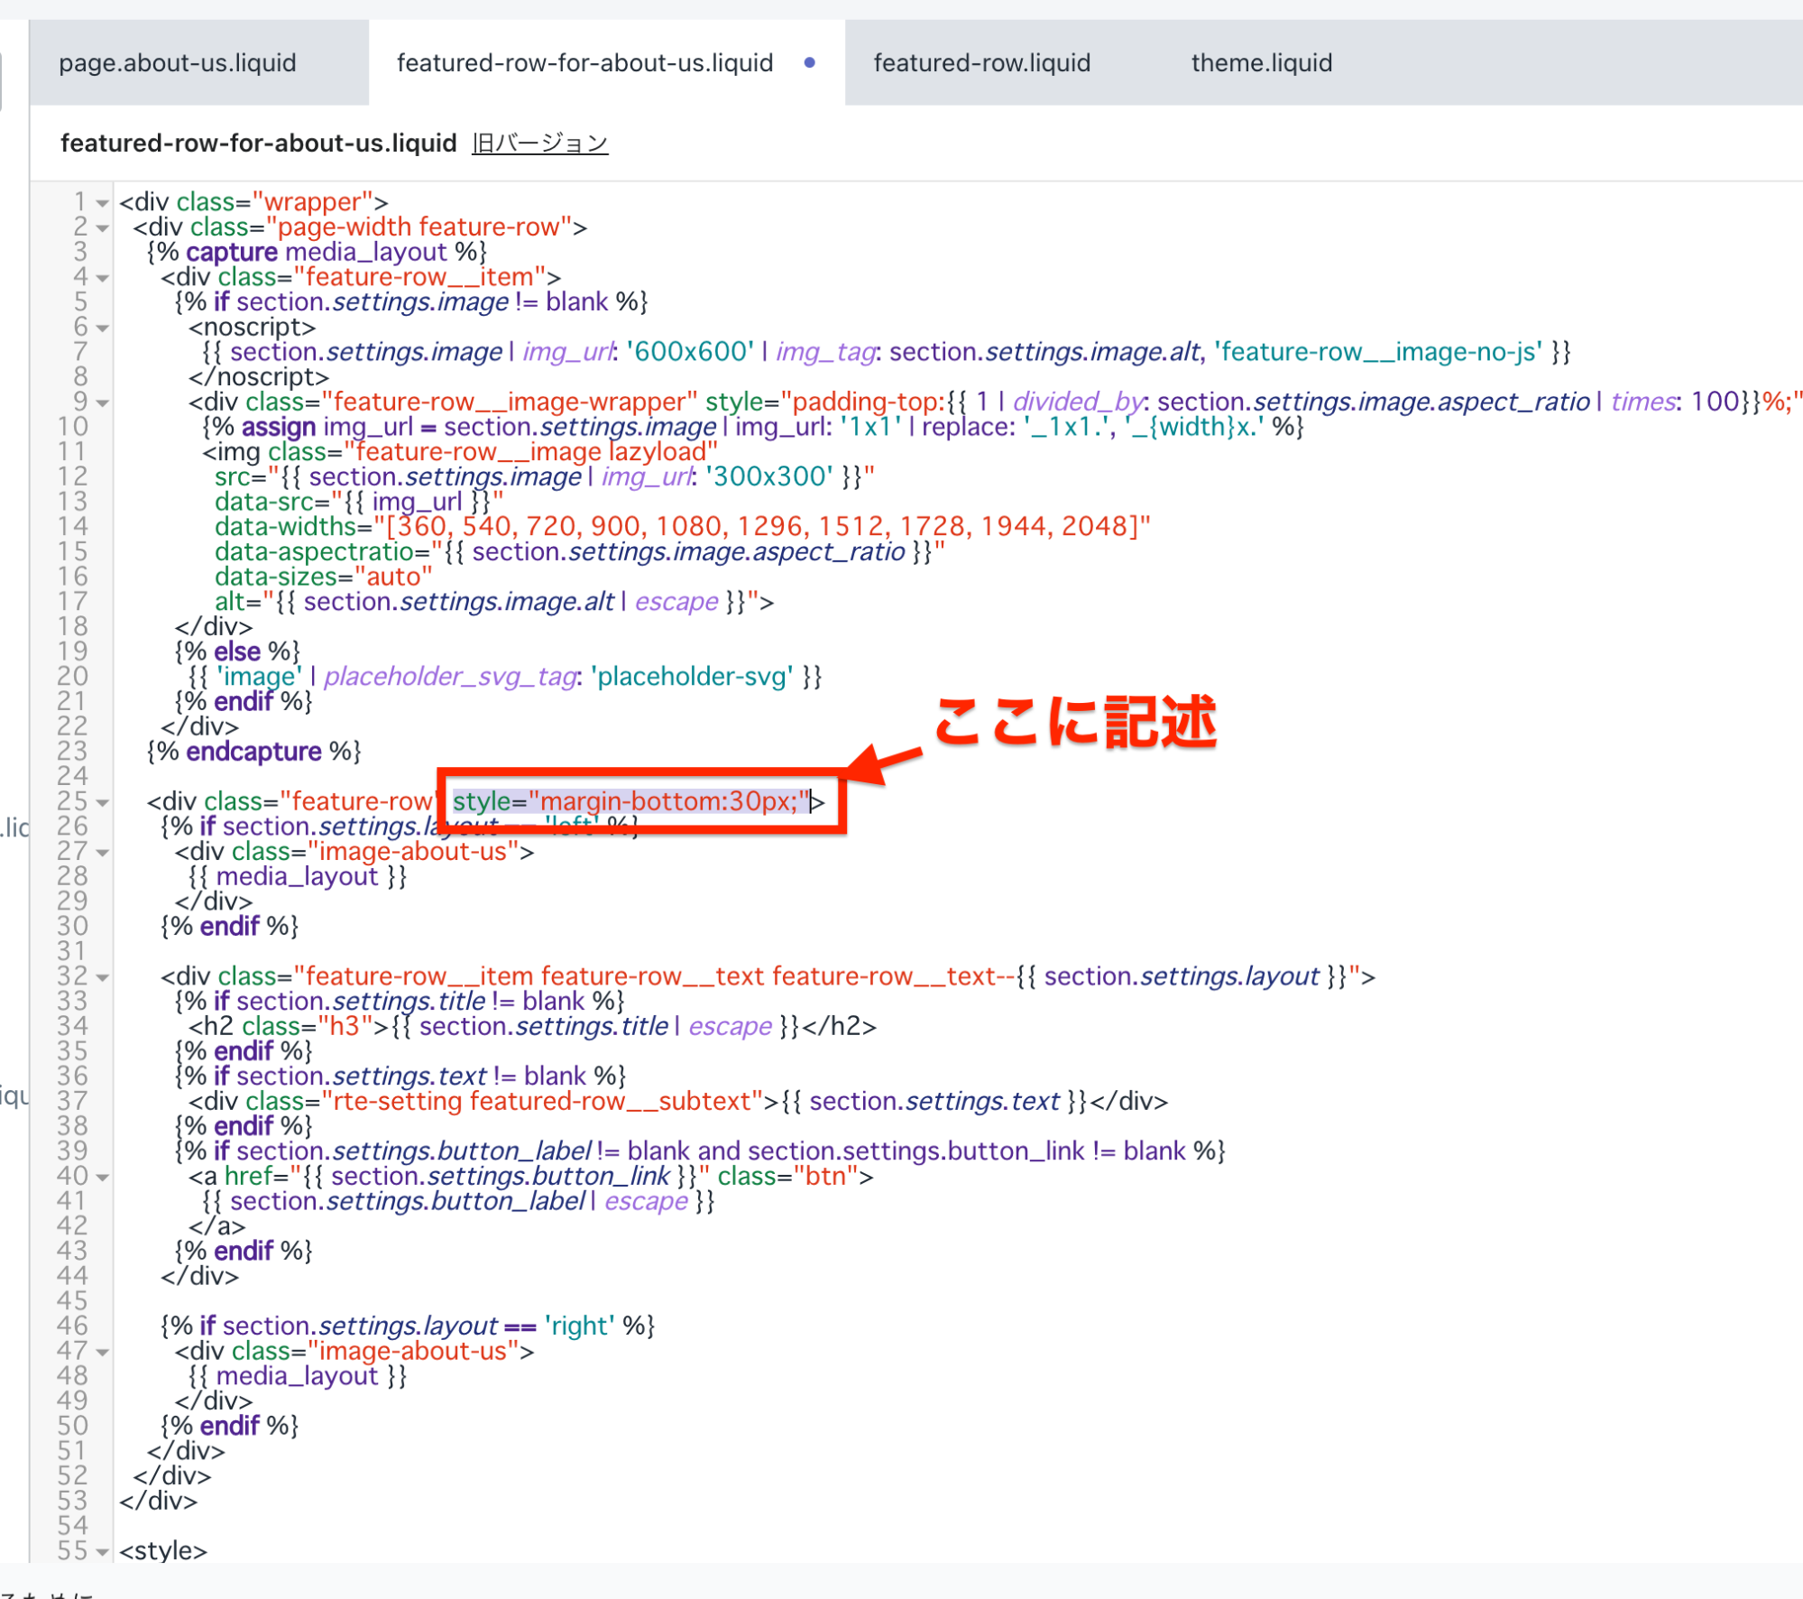The image size is (1803, 1599).
Task: Collapse the image-about-us div at line 47
Action: 103,1353
